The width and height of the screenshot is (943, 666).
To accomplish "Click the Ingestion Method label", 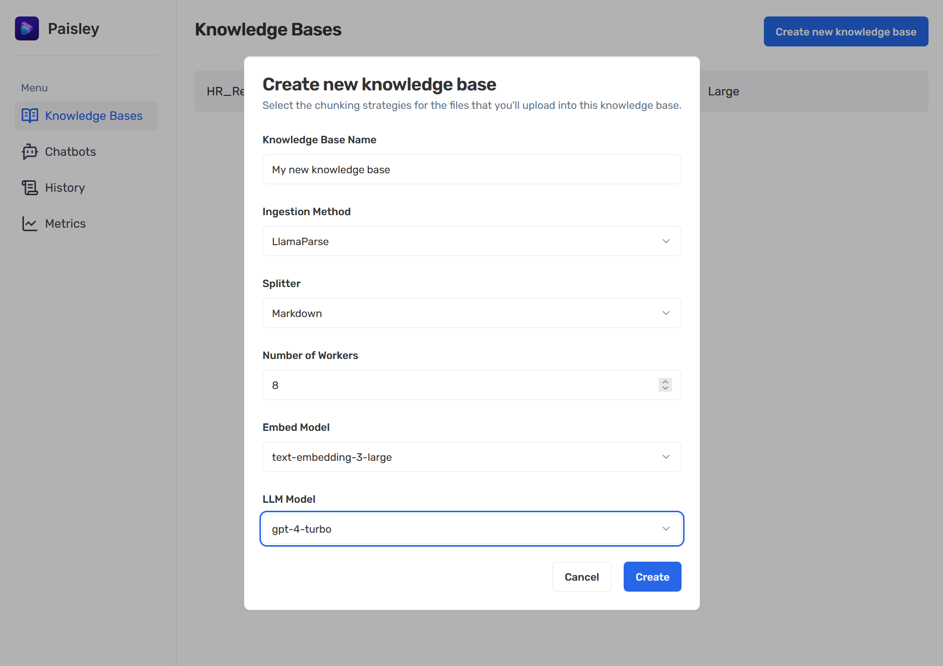I will (306, 212).
